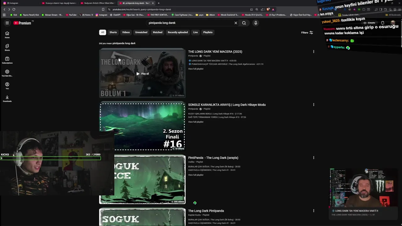The height and width of the screenshot is (226, 402).
Task: Select the Watched filter chip
Action: pos(158,32)
